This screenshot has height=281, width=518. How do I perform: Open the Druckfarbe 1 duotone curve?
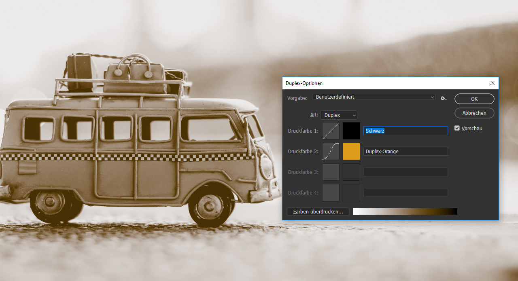pos(331,131)
